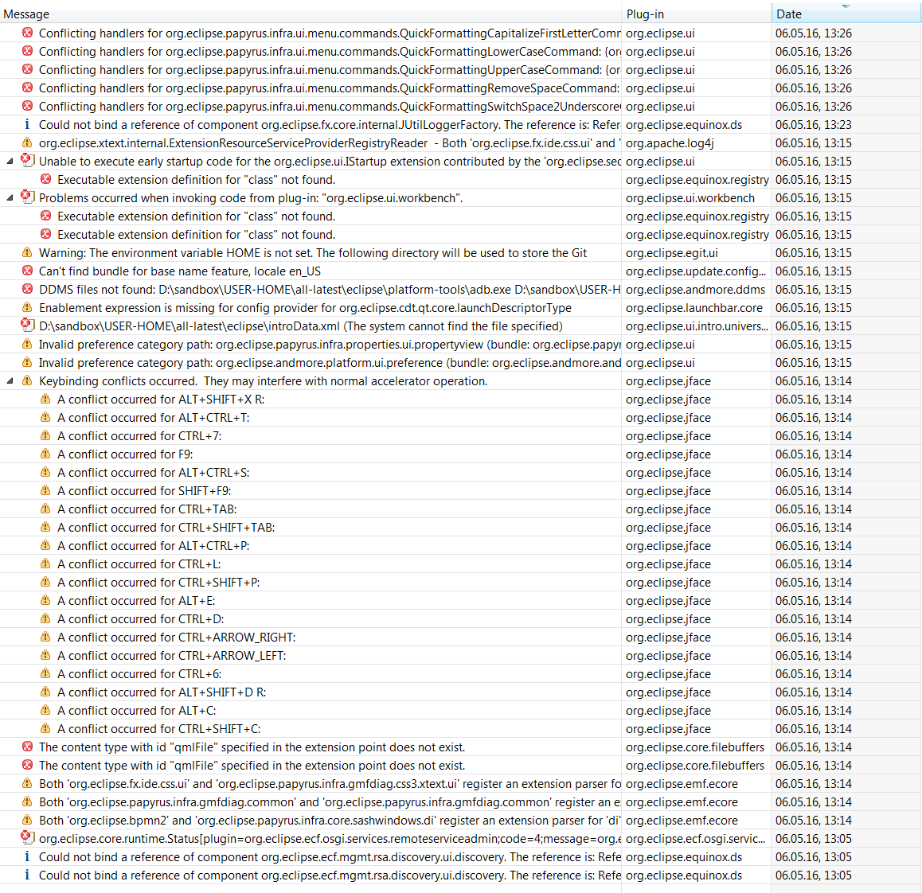The height and width of the screenshot is (893, 922).
Task: Collapse the 'Problems occurred when invoking code' entry
Action: (10, 198)
